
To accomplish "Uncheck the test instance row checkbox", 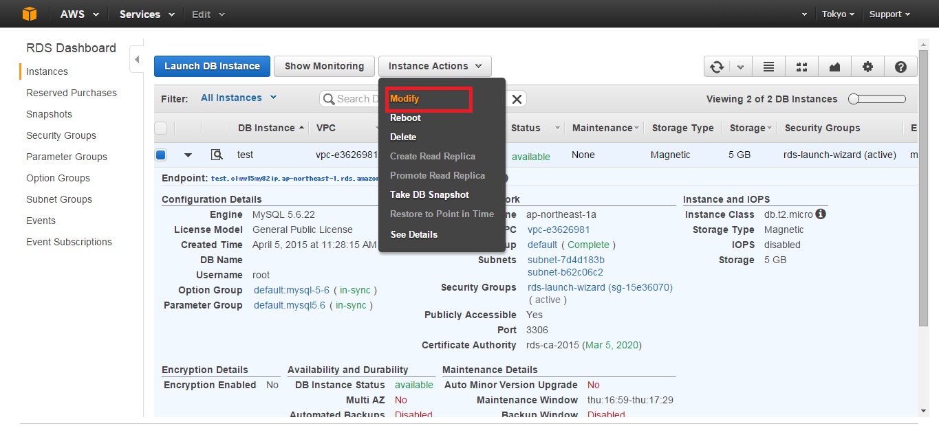I will tap(161, 155).
